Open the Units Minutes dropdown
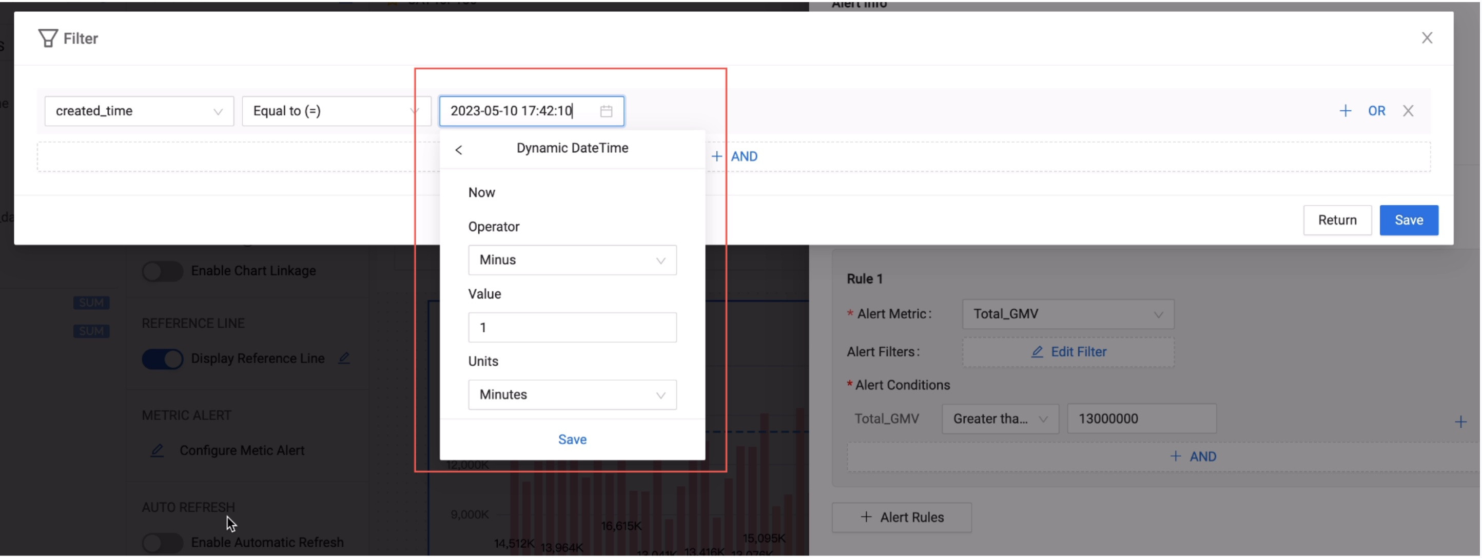Viewport: 1482px width, 558px height. coord(572,394)
